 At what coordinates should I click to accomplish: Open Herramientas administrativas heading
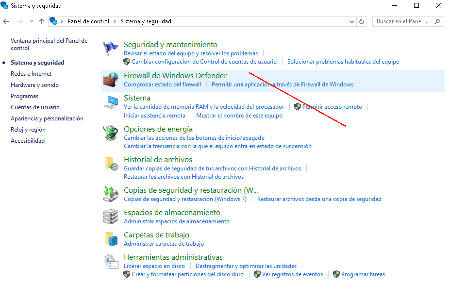[173, 257]
